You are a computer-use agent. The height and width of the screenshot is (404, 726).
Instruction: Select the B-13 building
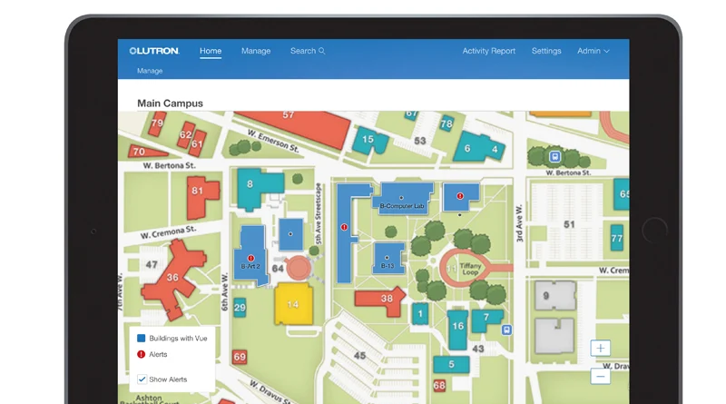click(x=388, y=258)
